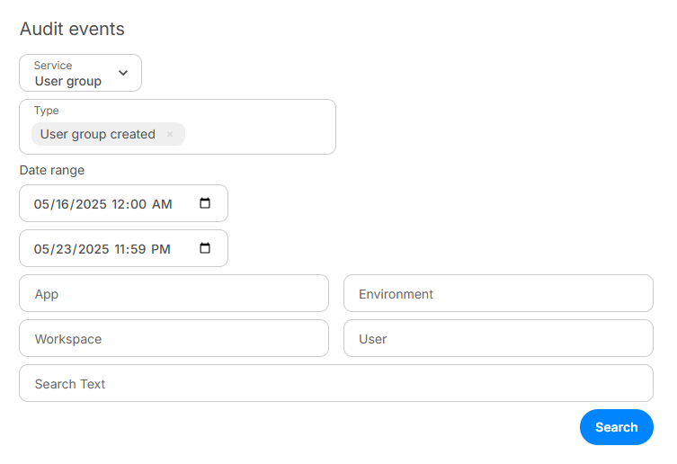The image size is (677, 464).
Task: Focus the Environment filter input
Action: [498, 293]
